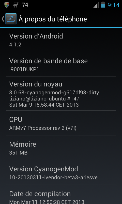Tap the 9:14 clock in status bar

click(113, 5)
